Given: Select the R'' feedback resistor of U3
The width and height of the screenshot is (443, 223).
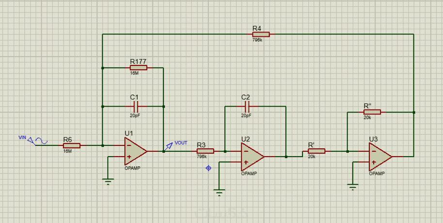Looking at the screenshot, I should click(372, 112).
